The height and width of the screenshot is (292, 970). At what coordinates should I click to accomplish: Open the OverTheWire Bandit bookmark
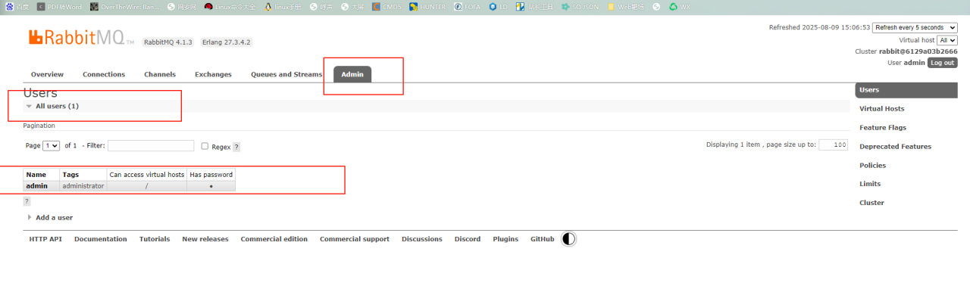[125, 6]
